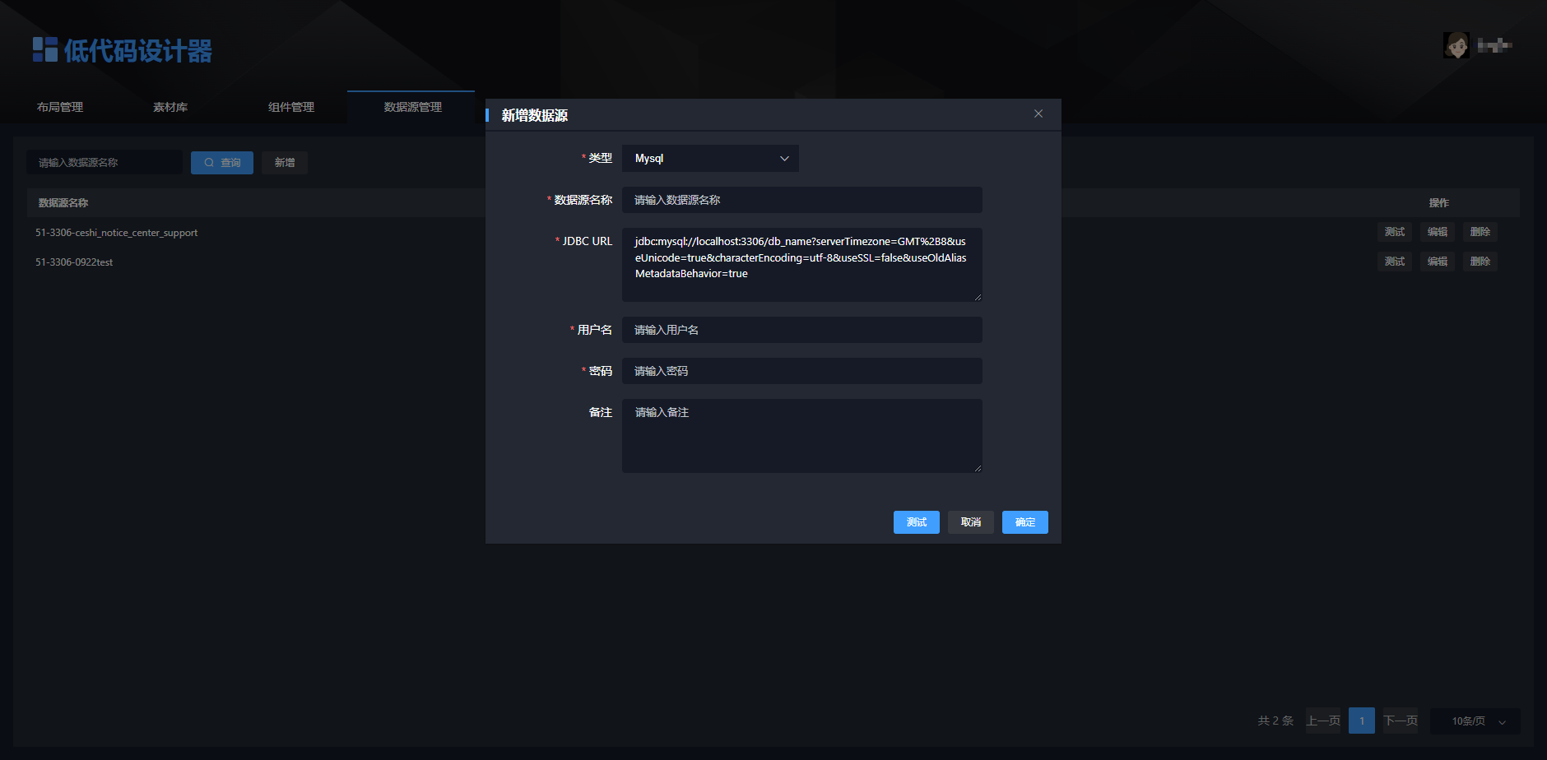Focus the 请输入数据源名称 search box
This screenshot has height=760, width=1547.
click(x=105, y=163)
